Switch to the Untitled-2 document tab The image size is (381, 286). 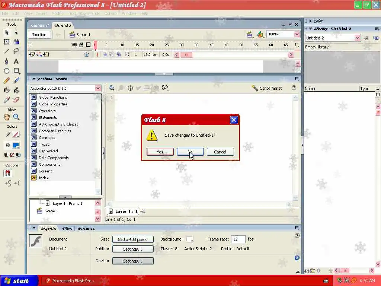(63, 26)
